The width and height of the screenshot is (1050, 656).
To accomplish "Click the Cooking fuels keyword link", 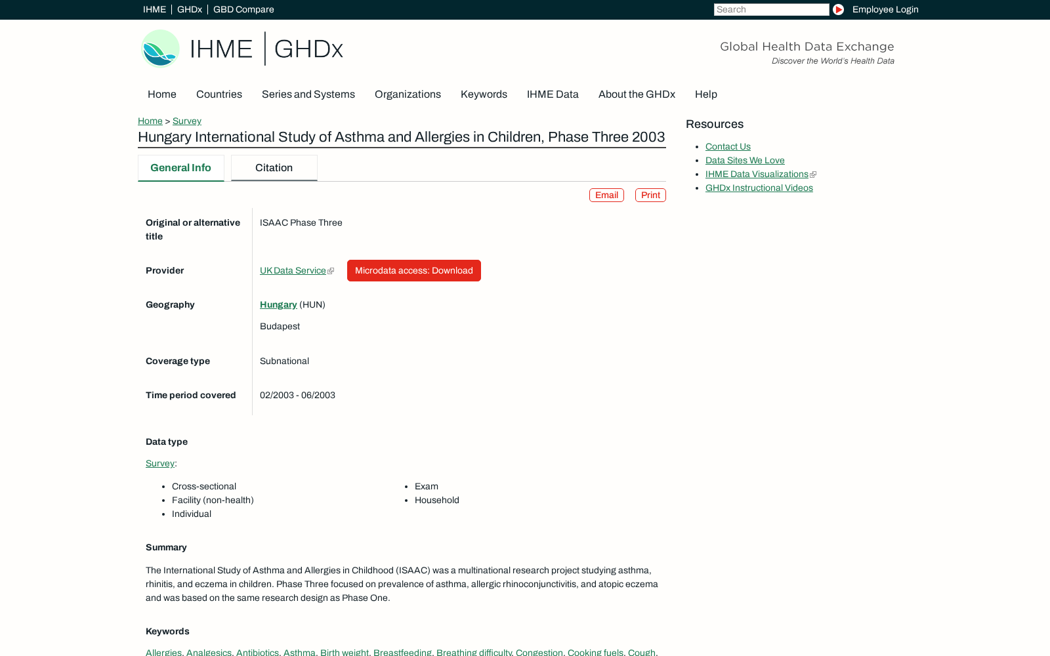I will pyautogui.click(x=595, y=652).
